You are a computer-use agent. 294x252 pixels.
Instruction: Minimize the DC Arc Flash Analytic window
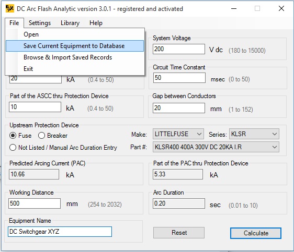[x=234, y=8]
